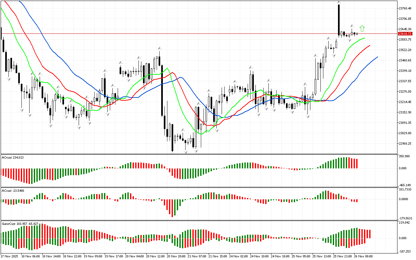Image resolution: width=416 pixels, height=260 pixels.
Task: Click the -179.5631 scale value in AC panel
Action: [x=405, y=218]
